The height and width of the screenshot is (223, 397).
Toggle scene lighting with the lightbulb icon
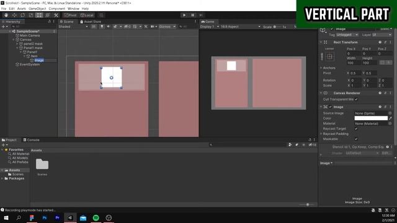pyautogui.click(x=102, y=27)
